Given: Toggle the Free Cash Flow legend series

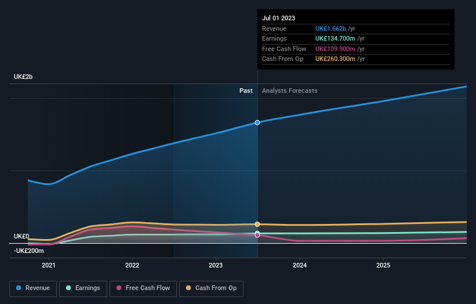Looking at the screenshot, I should (x=143, y=288).
